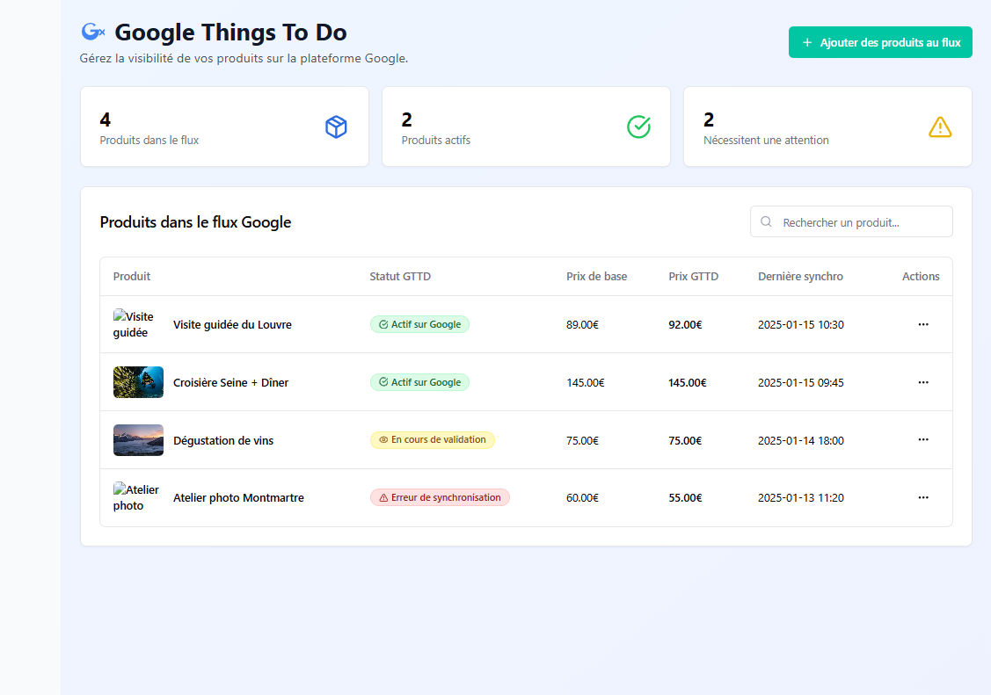
Task: Click the Erreur de synchronisation status badge
Action: click(440, 497)
